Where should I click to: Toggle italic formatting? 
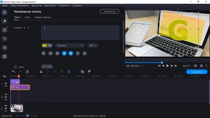[78, 53]
